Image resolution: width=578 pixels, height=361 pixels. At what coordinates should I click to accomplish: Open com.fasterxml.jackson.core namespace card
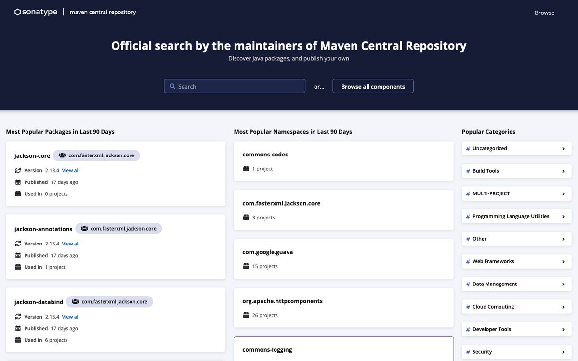[343, 210]
